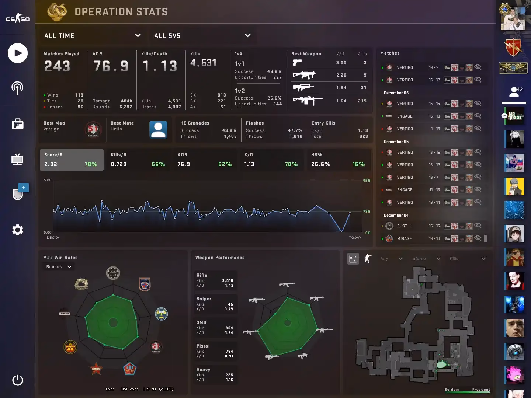The image size is (531, 398).
Task: Select the Inferno badge on map radar
Action: coord(145,284)
